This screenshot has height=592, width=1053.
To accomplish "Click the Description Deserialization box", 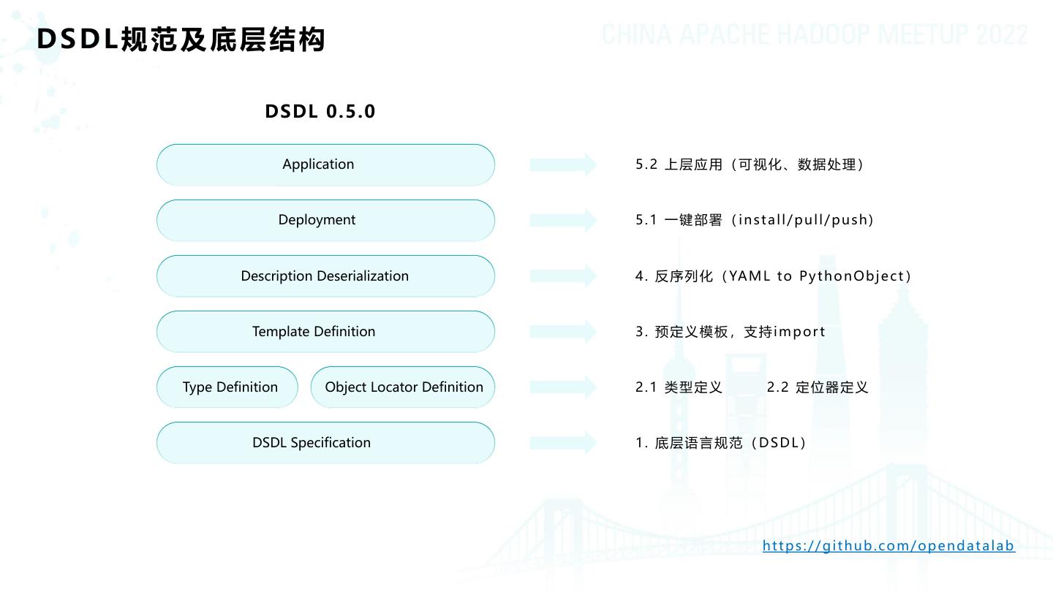I will click(x=325, y=276).
